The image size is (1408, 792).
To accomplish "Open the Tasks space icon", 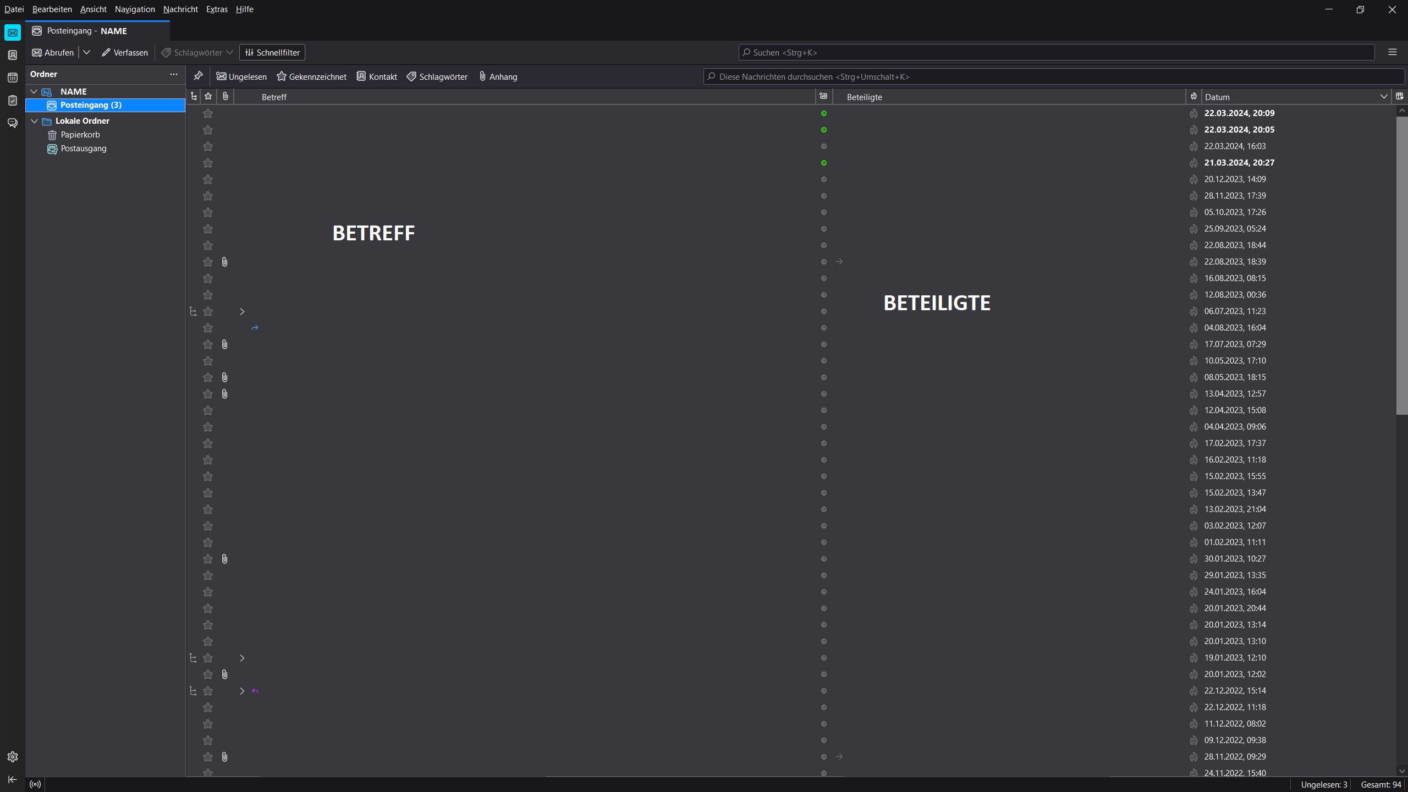I will pyautogui.click(x=13, y=100).
